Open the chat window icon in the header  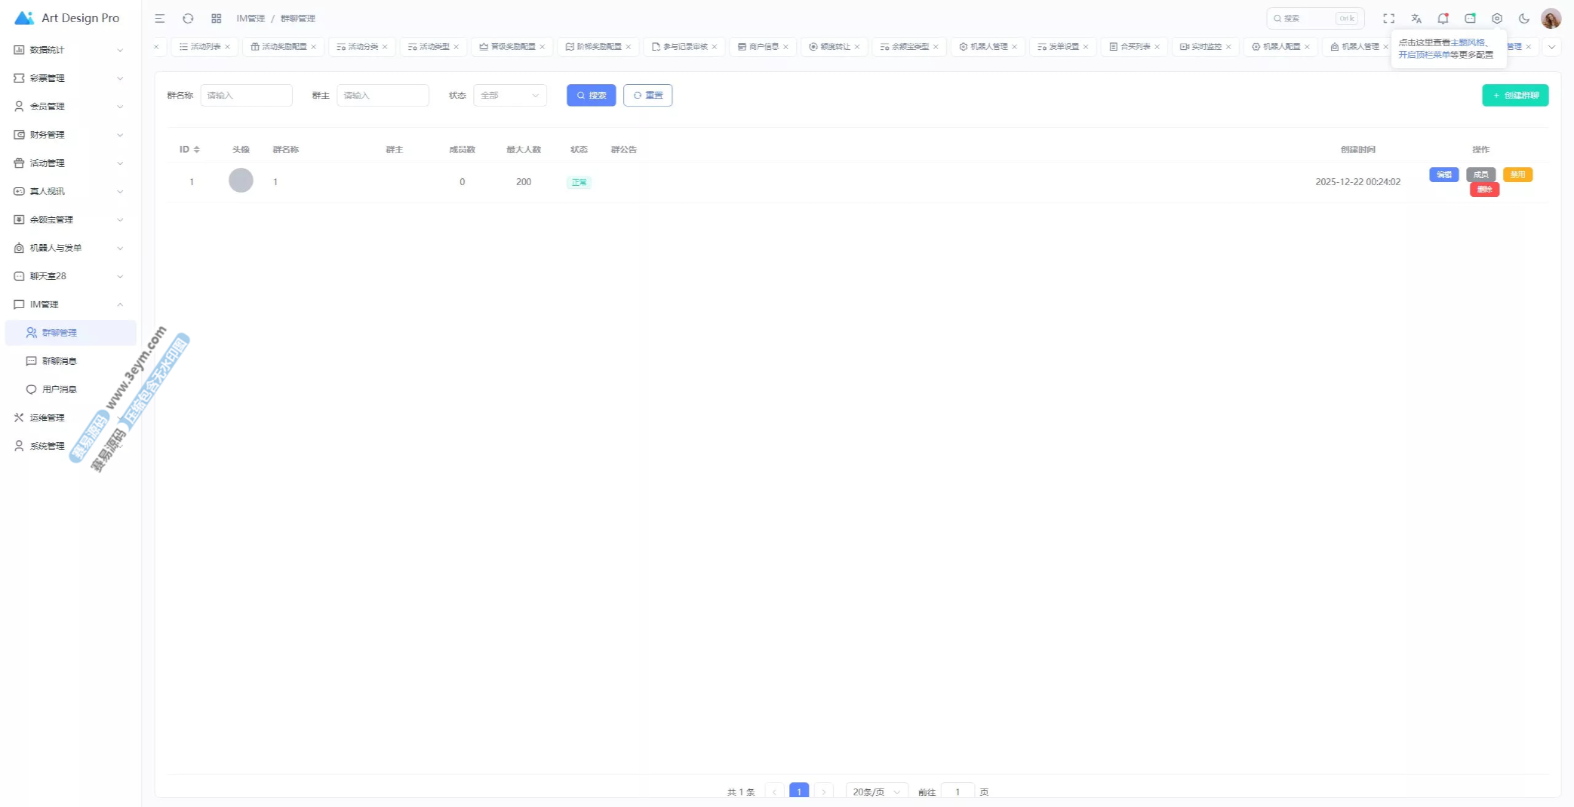pyautogui.click(x=1470, y=18)
